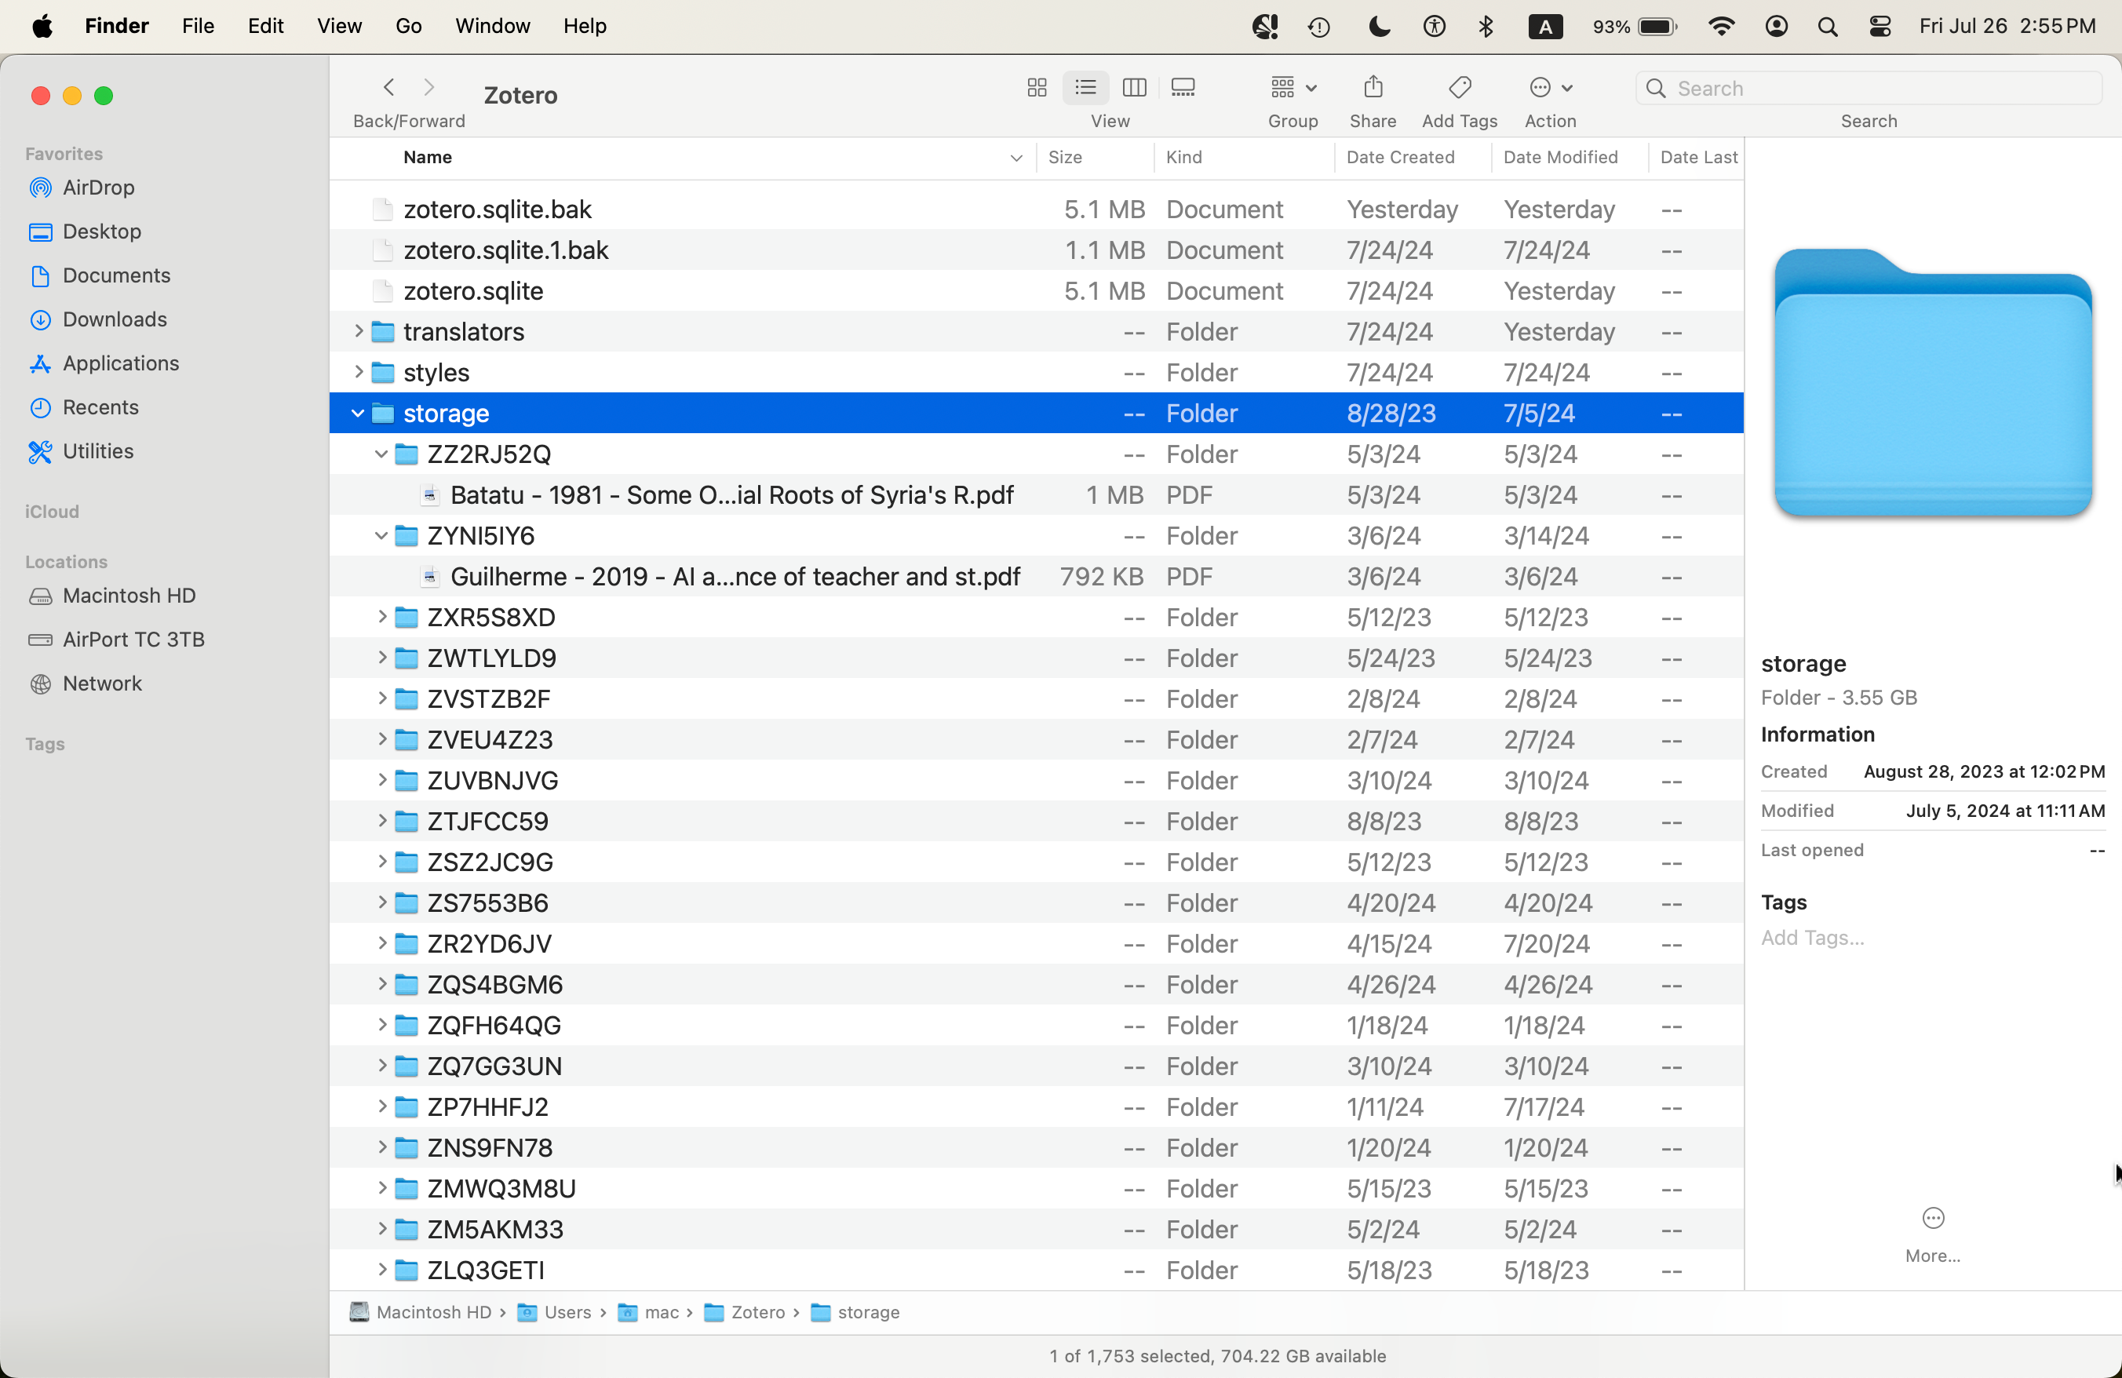The width and height of the screenshot is (2122, 1378).
Task: Click the Add Tags icon
Action: point(1460,87)
